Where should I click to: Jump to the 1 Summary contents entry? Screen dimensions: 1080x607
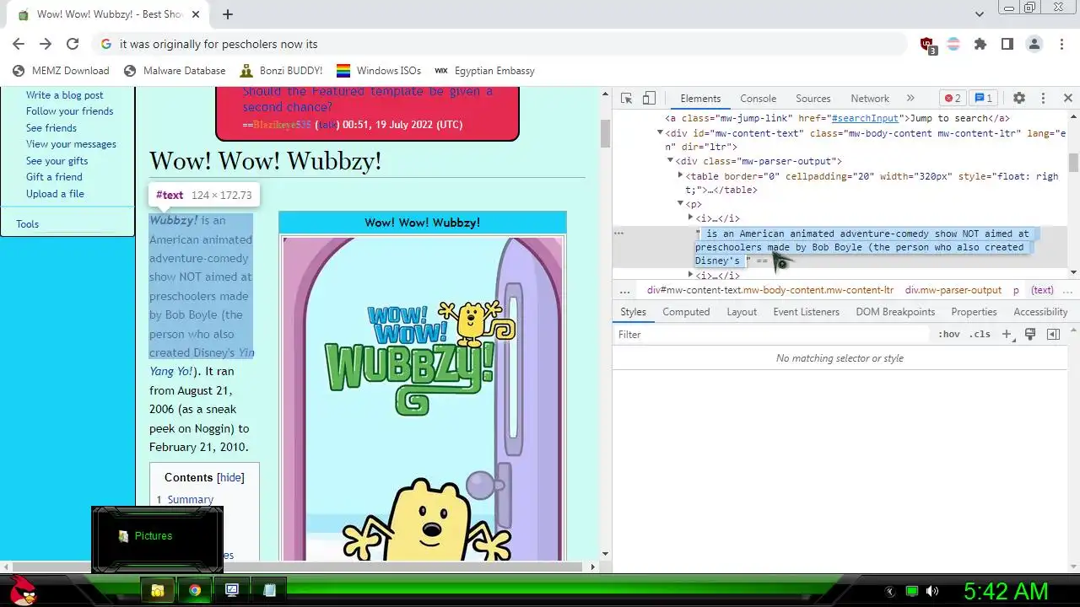coord(185,500)
